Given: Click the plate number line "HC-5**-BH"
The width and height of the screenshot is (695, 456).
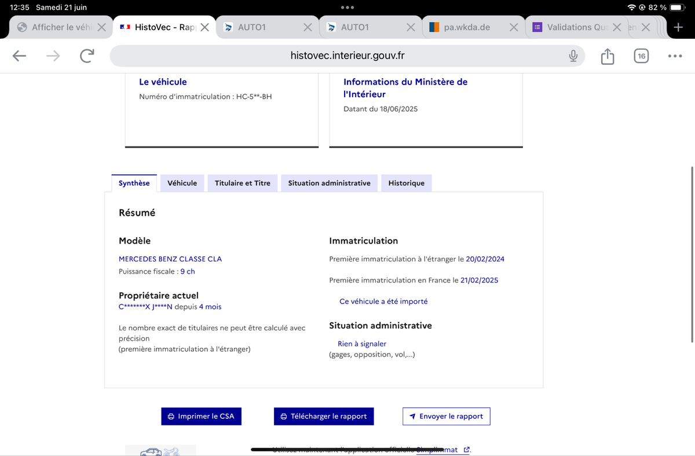Looking at the screenshot, I should (x=206, y=97).
